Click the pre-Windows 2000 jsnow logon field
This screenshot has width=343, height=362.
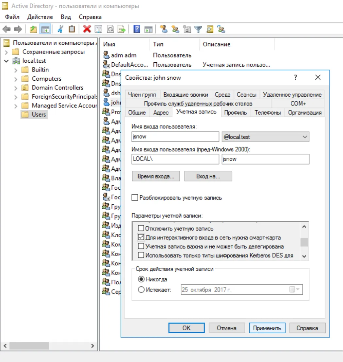point(265,159)
